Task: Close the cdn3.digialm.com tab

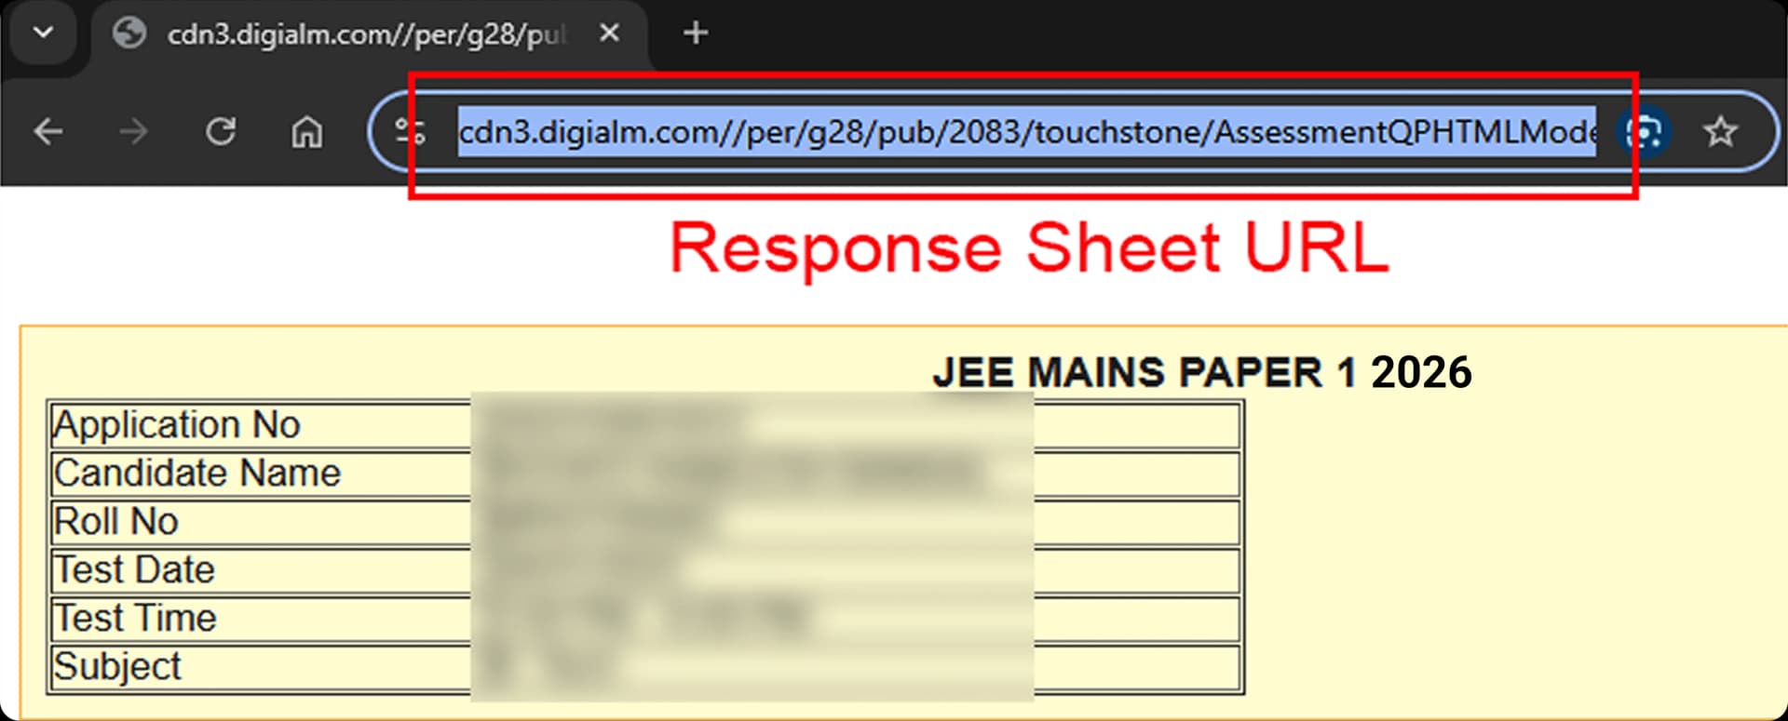Action: 609,33
